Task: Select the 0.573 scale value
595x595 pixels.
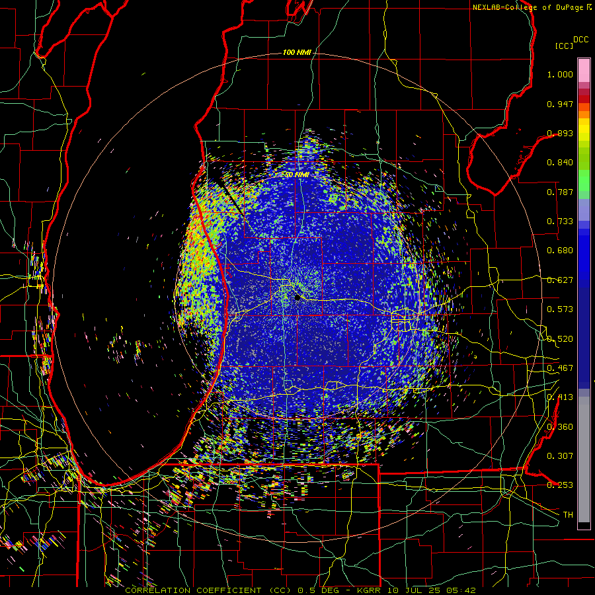Action: click(x=560, y=309)
